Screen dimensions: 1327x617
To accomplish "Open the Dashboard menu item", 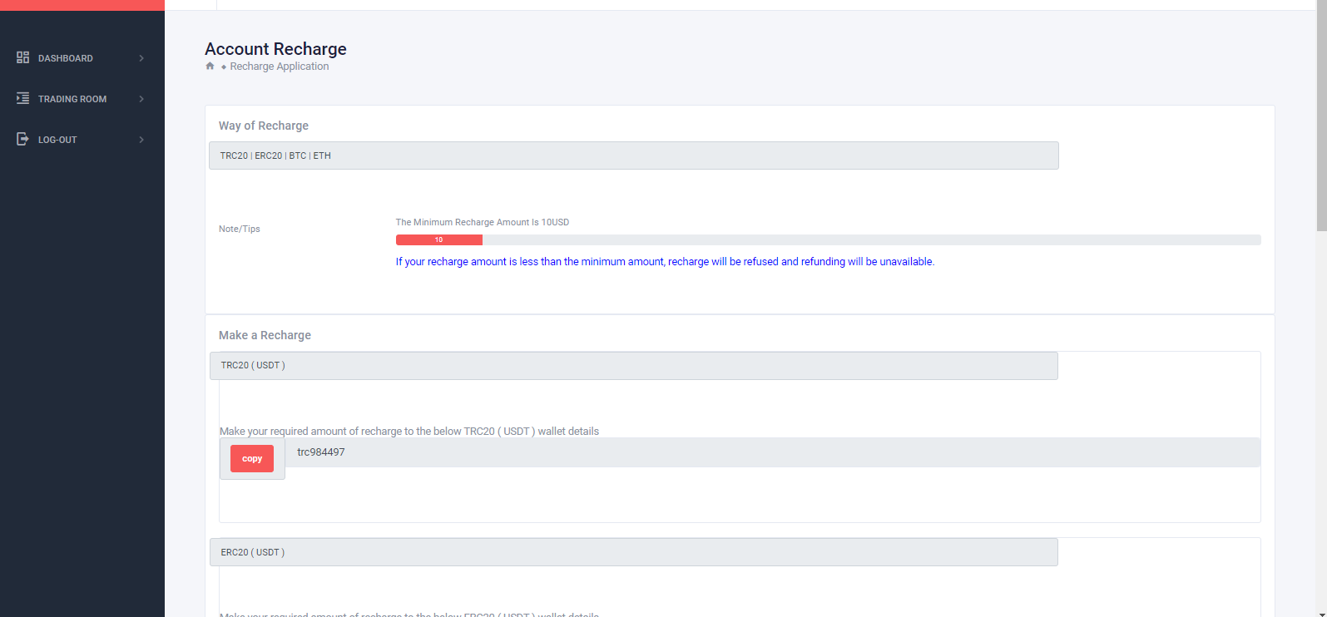I will point(66,58).
